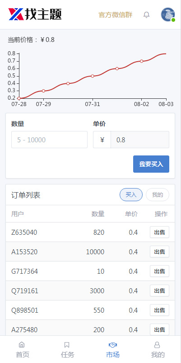181x363 pixels.
Task: Click the 找主题 logo
Action: click(x=35, y=15)
